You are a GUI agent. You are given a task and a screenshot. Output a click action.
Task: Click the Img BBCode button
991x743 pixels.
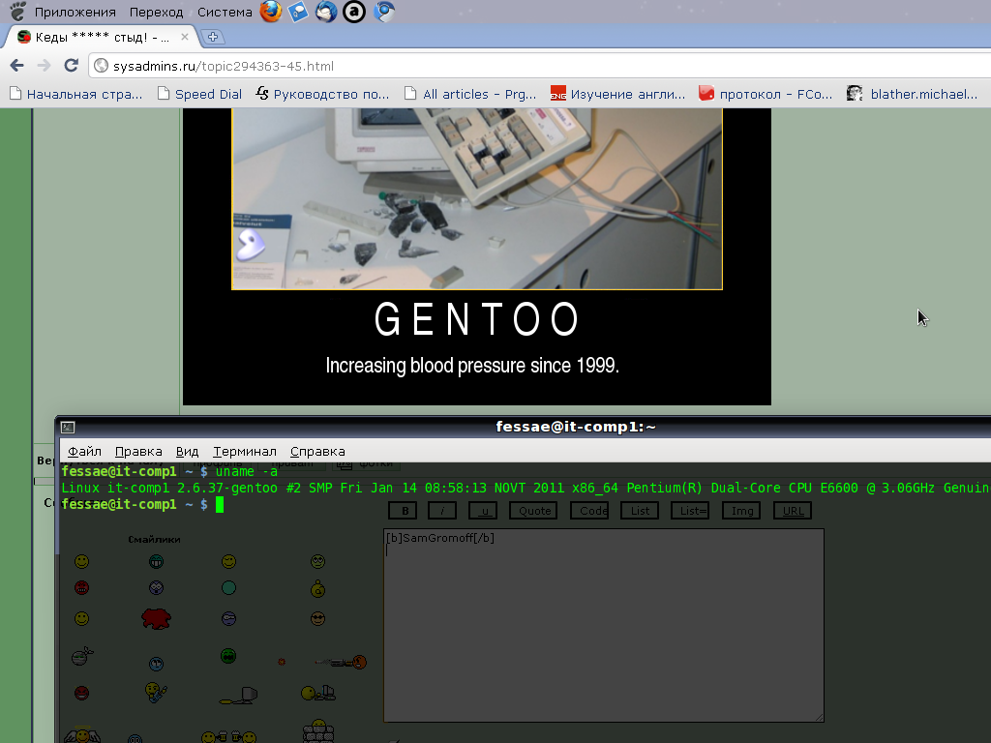(x=742, y=511)
